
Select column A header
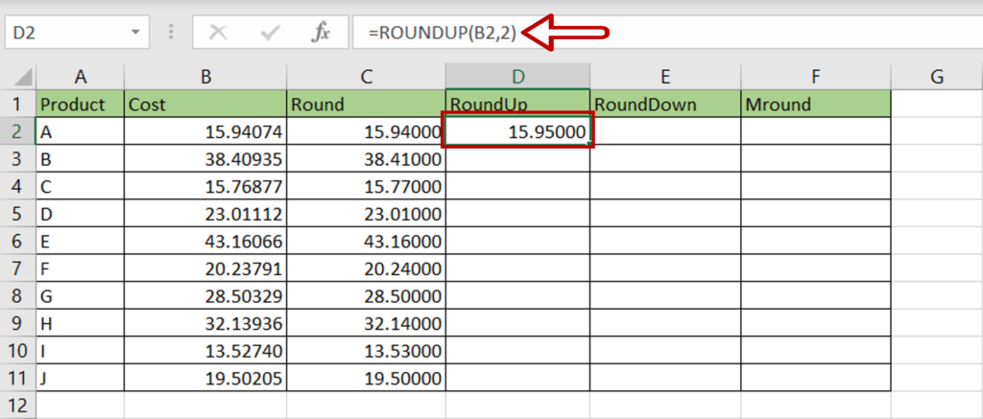[x=81, y=77]
